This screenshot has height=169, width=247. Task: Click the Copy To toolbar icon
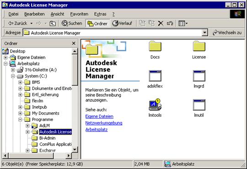[151, 23]
